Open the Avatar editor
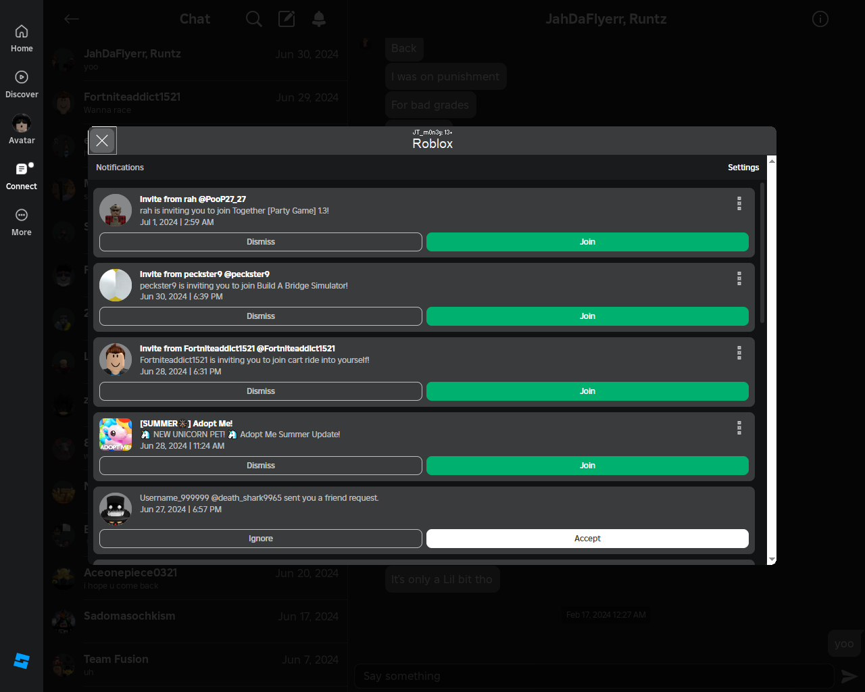 22,130
